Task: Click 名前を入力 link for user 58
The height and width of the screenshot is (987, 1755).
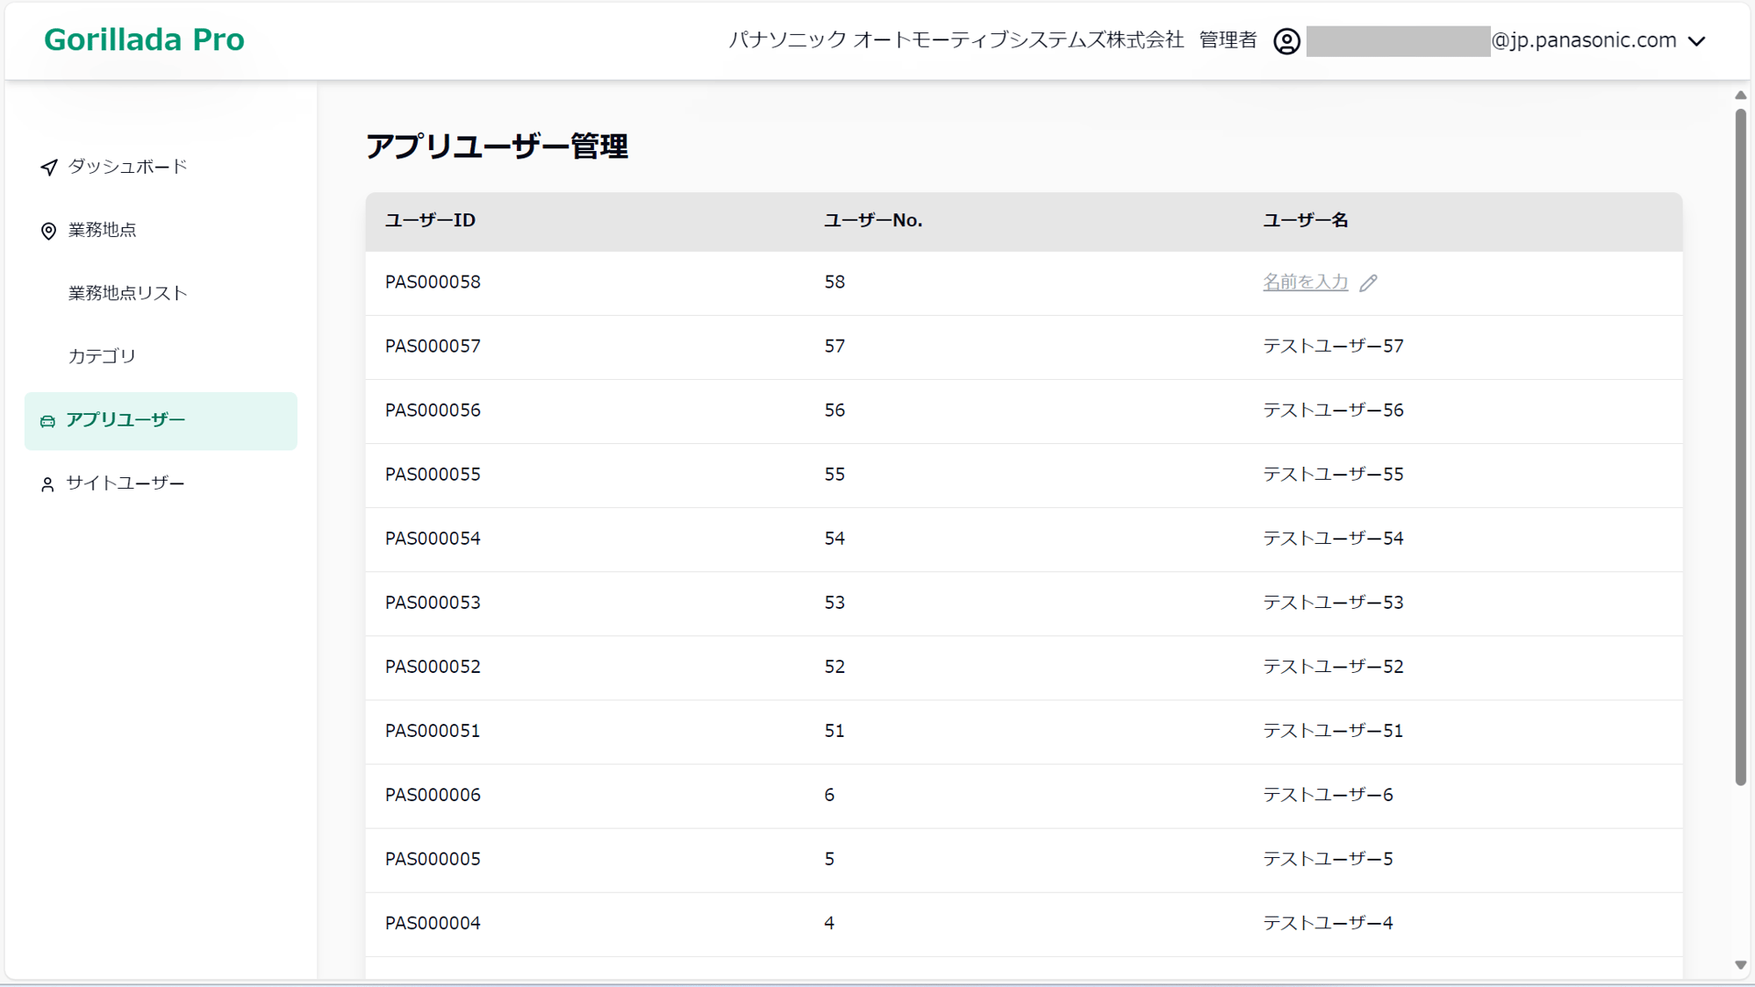Action: [x=1305, y=282]
